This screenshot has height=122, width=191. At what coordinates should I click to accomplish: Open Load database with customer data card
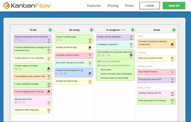(x=33, y=77)
